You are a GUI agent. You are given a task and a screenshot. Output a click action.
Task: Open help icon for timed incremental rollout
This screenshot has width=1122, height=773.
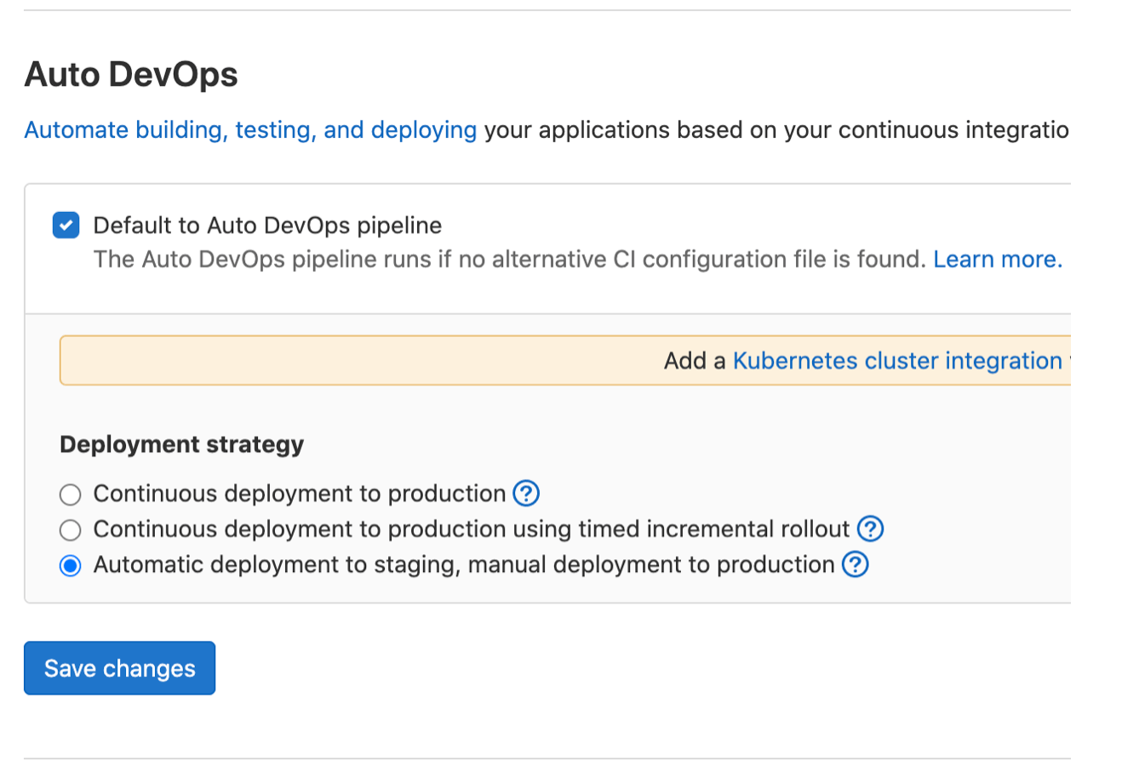pos(870,529)
